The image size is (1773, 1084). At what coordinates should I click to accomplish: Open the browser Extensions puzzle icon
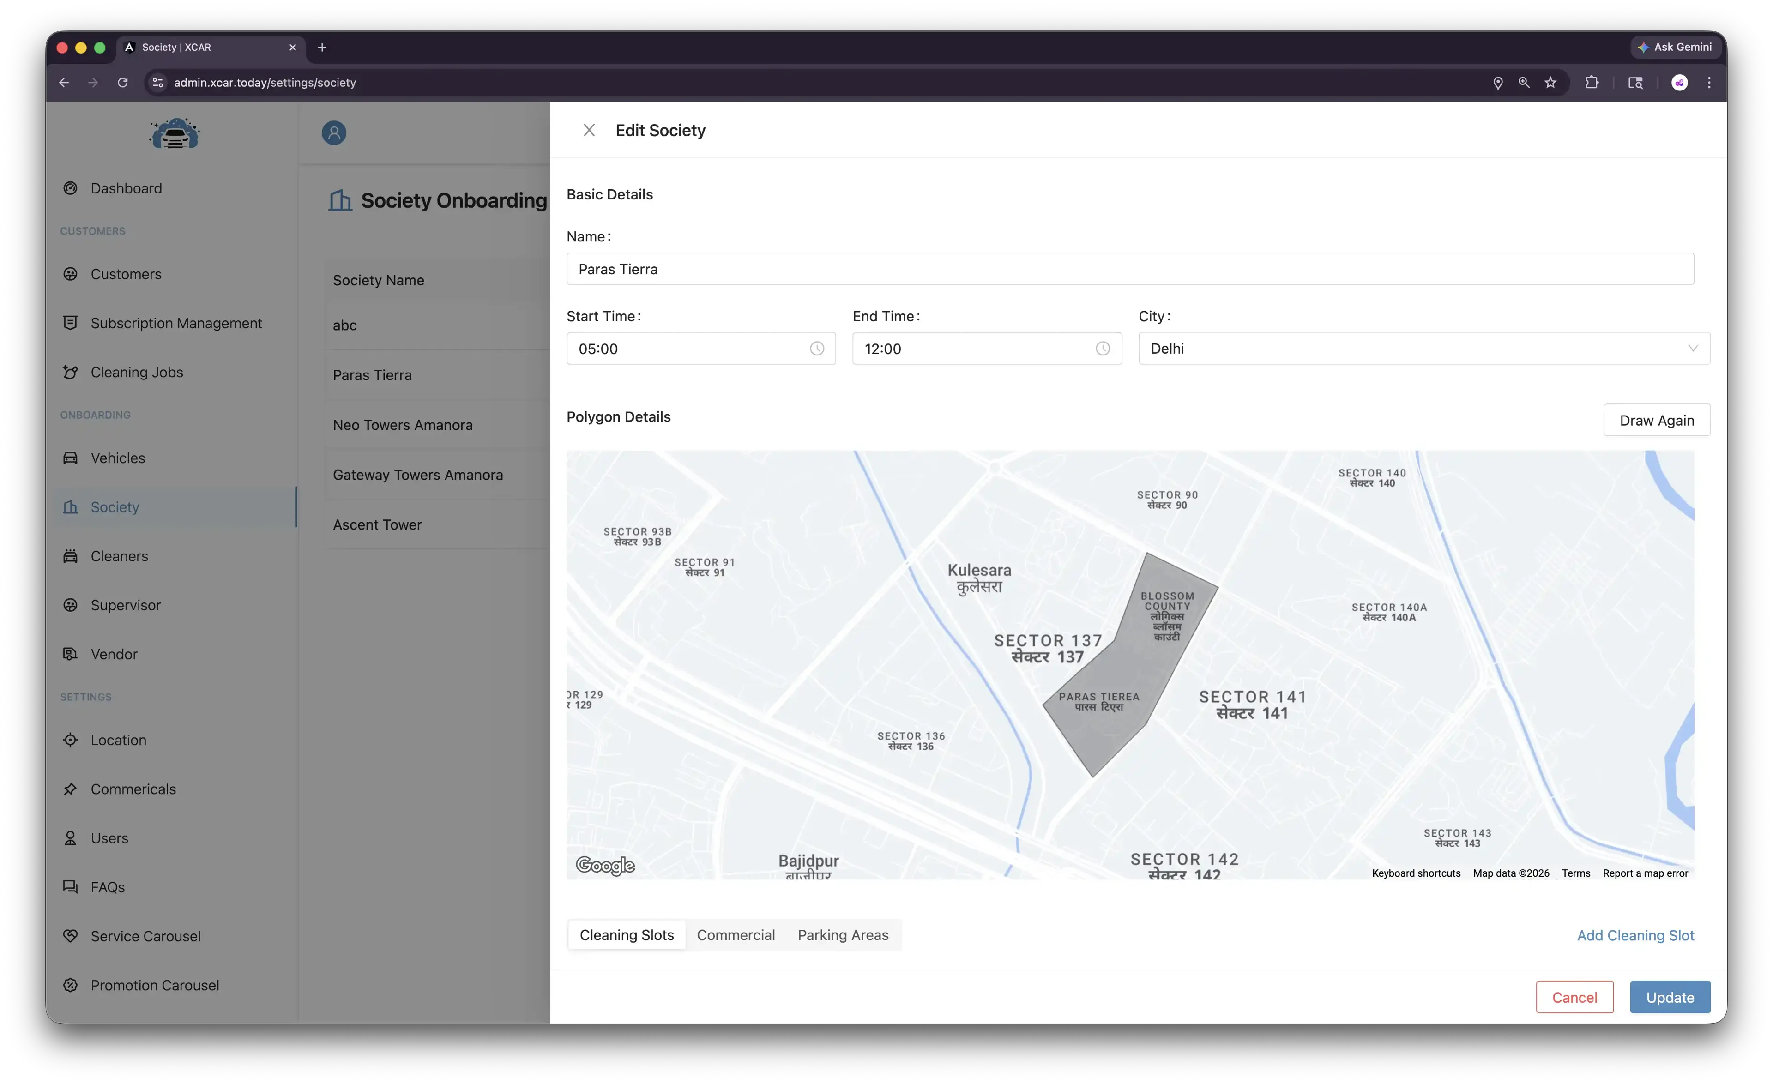[1591, 83]
